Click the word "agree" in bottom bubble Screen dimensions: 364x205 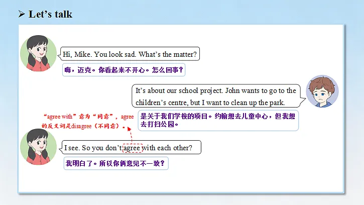[132, 148]
